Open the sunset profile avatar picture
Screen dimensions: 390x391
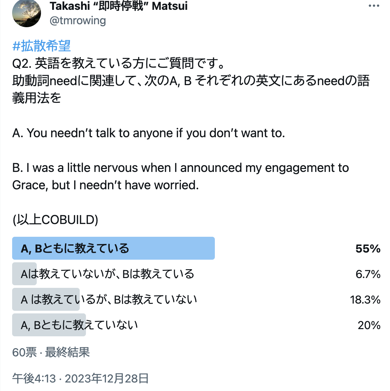[27, 13]
